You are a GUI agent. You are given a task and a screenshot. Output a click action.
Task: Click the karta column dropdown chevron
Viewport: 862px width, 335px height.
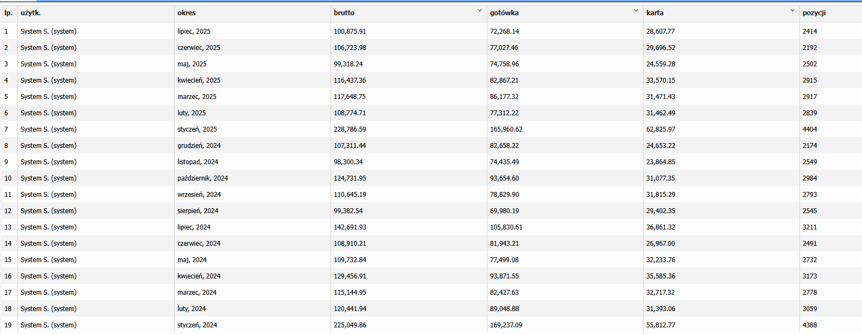click(792, 11)
